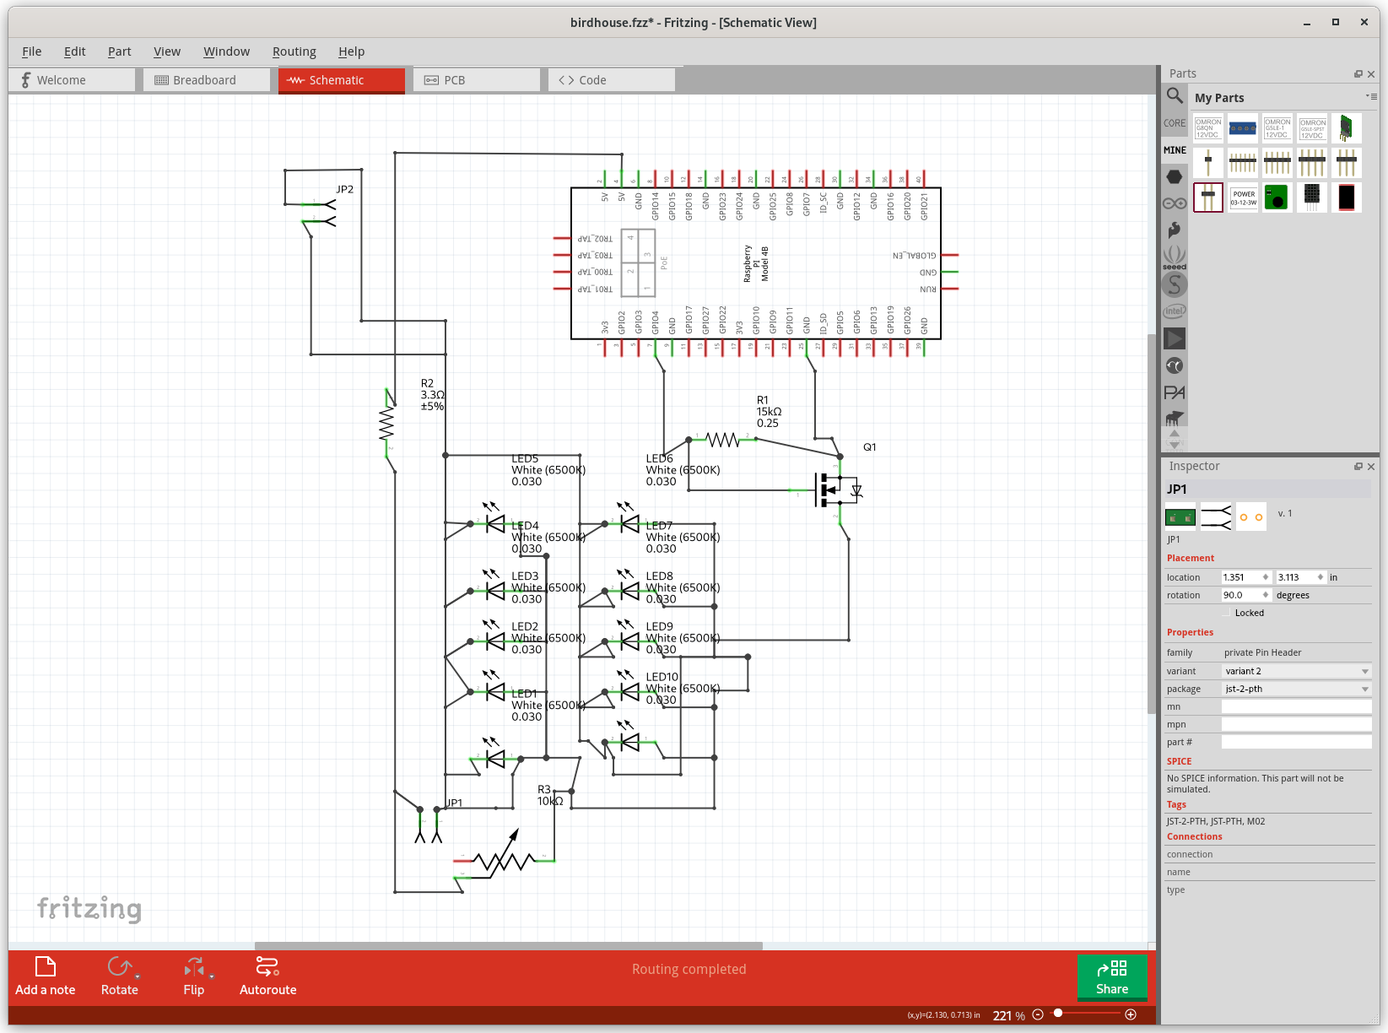Switch to the PCB tab

477,80
